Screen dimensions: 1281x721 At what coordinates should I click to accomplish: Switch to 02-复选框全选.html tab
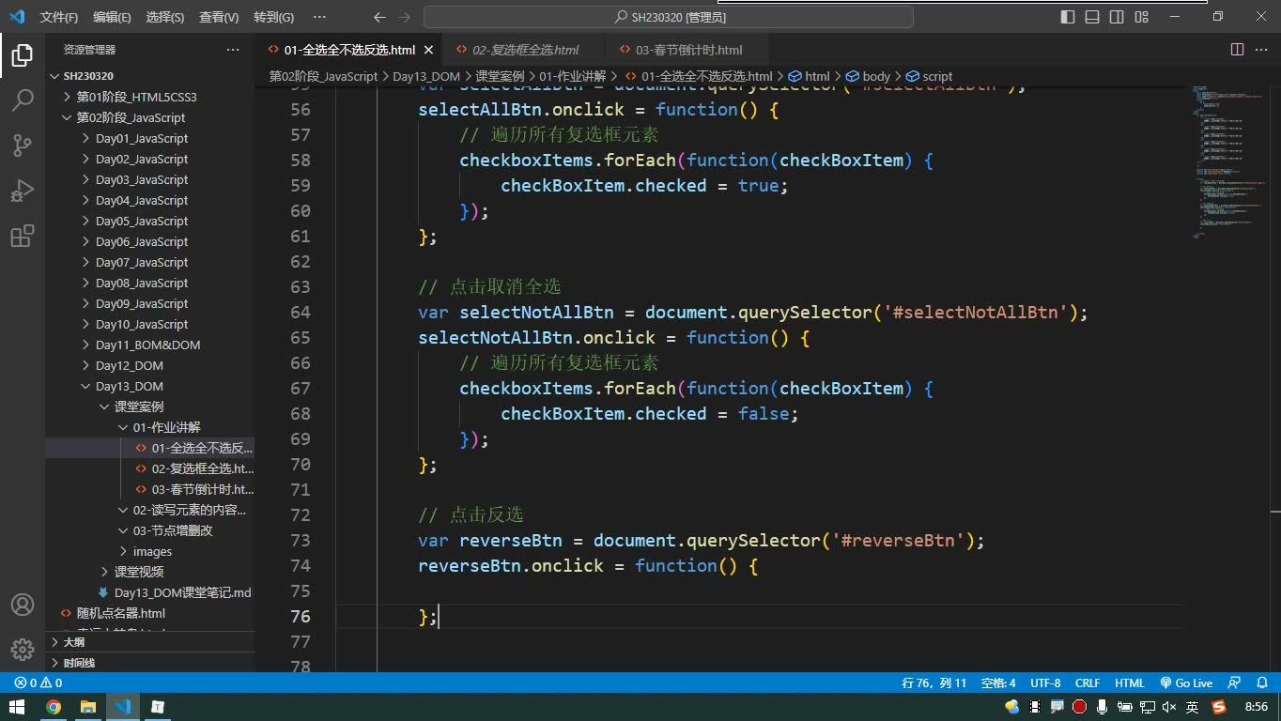click(x=525, y=50)
